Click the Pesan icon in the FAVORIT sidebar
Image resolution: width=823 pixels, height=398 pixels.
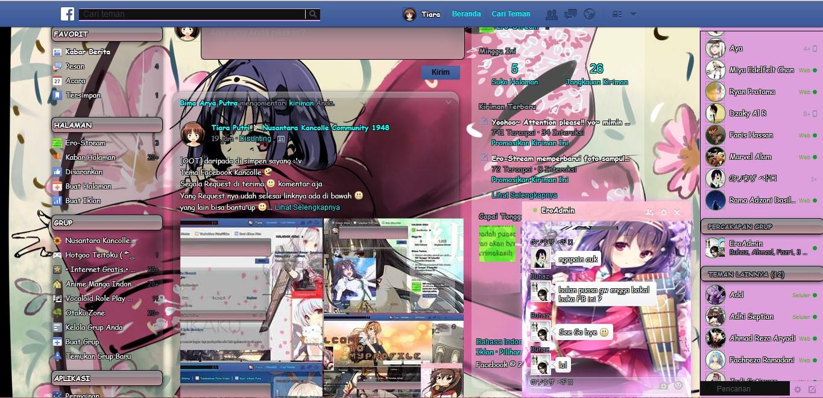click(58, 66)
